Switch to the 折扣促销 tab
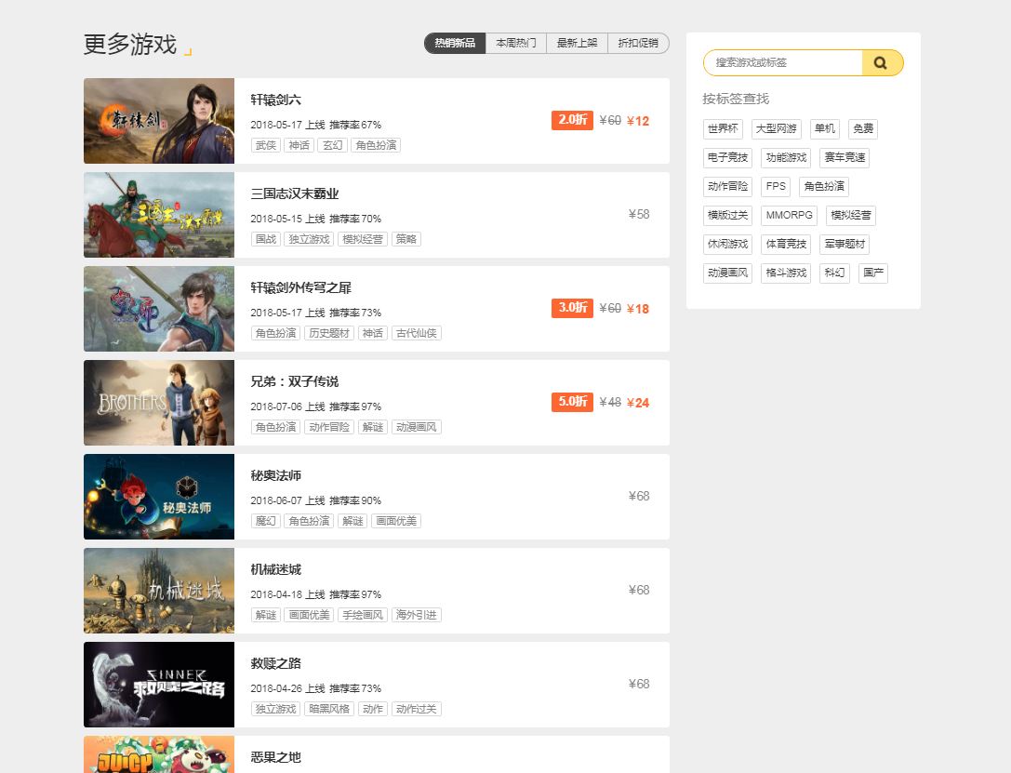Viewport: 1011px width, 773px height. (x=638, y=43)
